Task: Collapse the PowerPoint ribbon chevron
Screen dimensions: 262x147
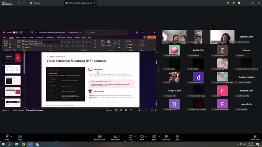Action: pos(154,49)
